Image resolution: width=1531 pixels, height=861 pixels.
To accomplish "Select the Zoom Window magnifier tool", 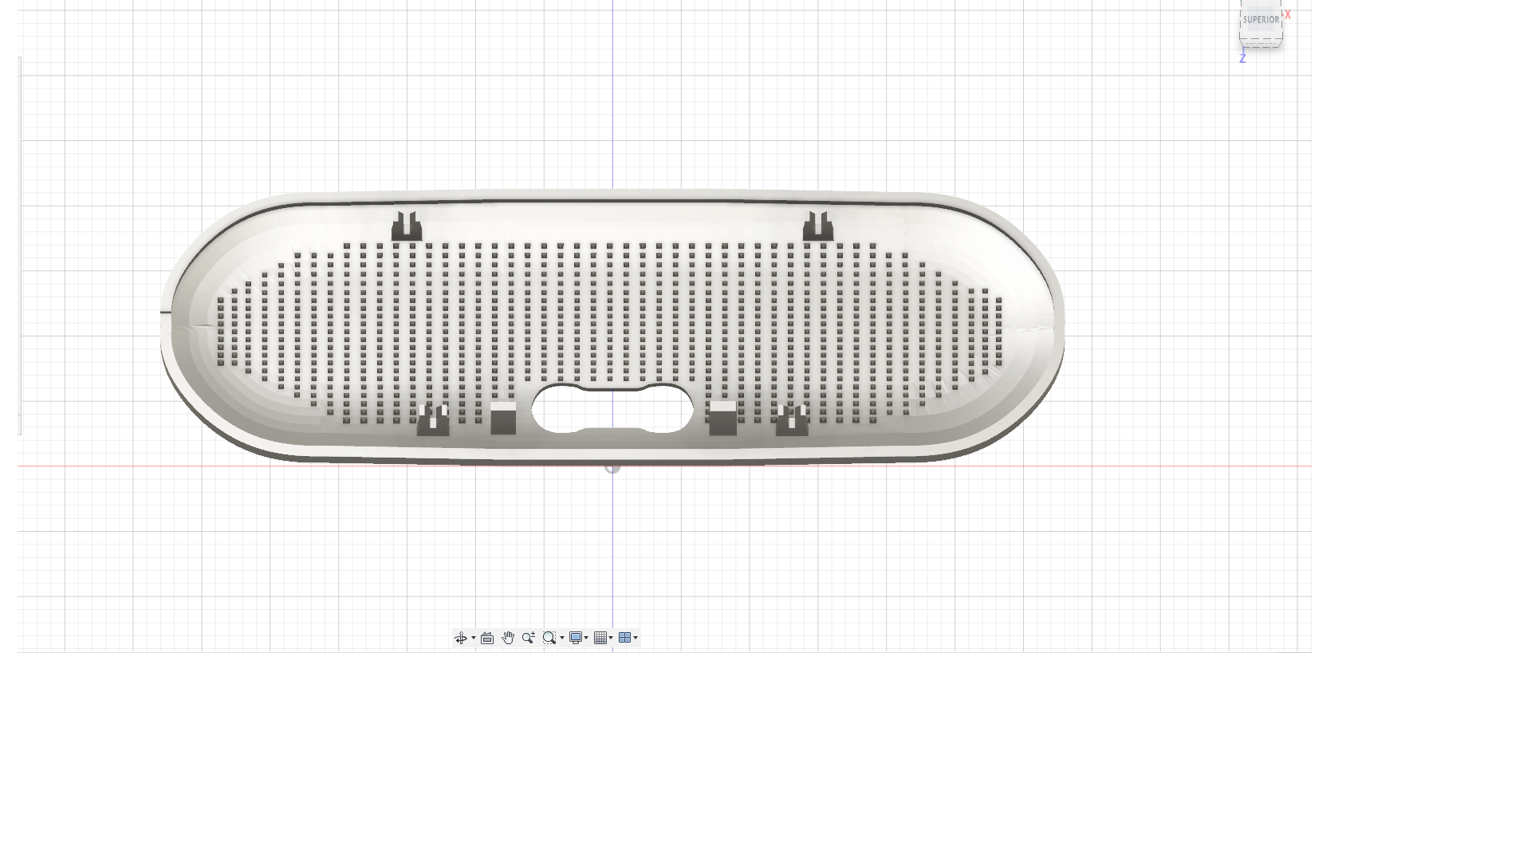I will click(x=549, y=638).
